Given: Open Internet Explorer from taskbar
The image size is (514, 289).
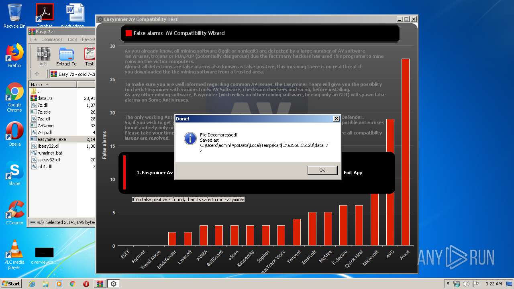Looking at the screenshot, I should 32,284.
